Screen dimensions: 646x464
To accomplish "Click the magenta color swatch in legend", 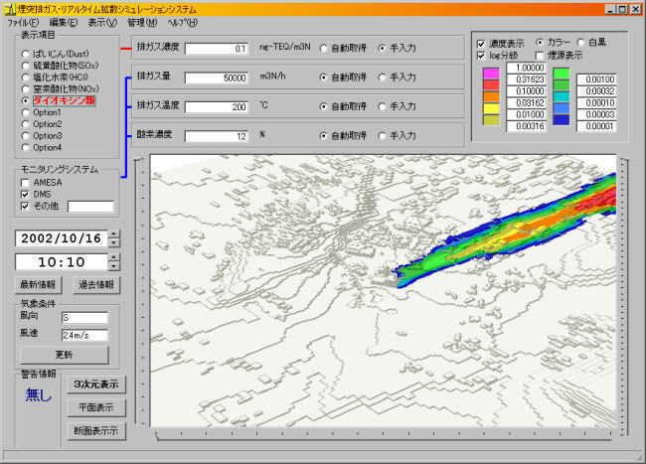I will (x=492, y=72).
